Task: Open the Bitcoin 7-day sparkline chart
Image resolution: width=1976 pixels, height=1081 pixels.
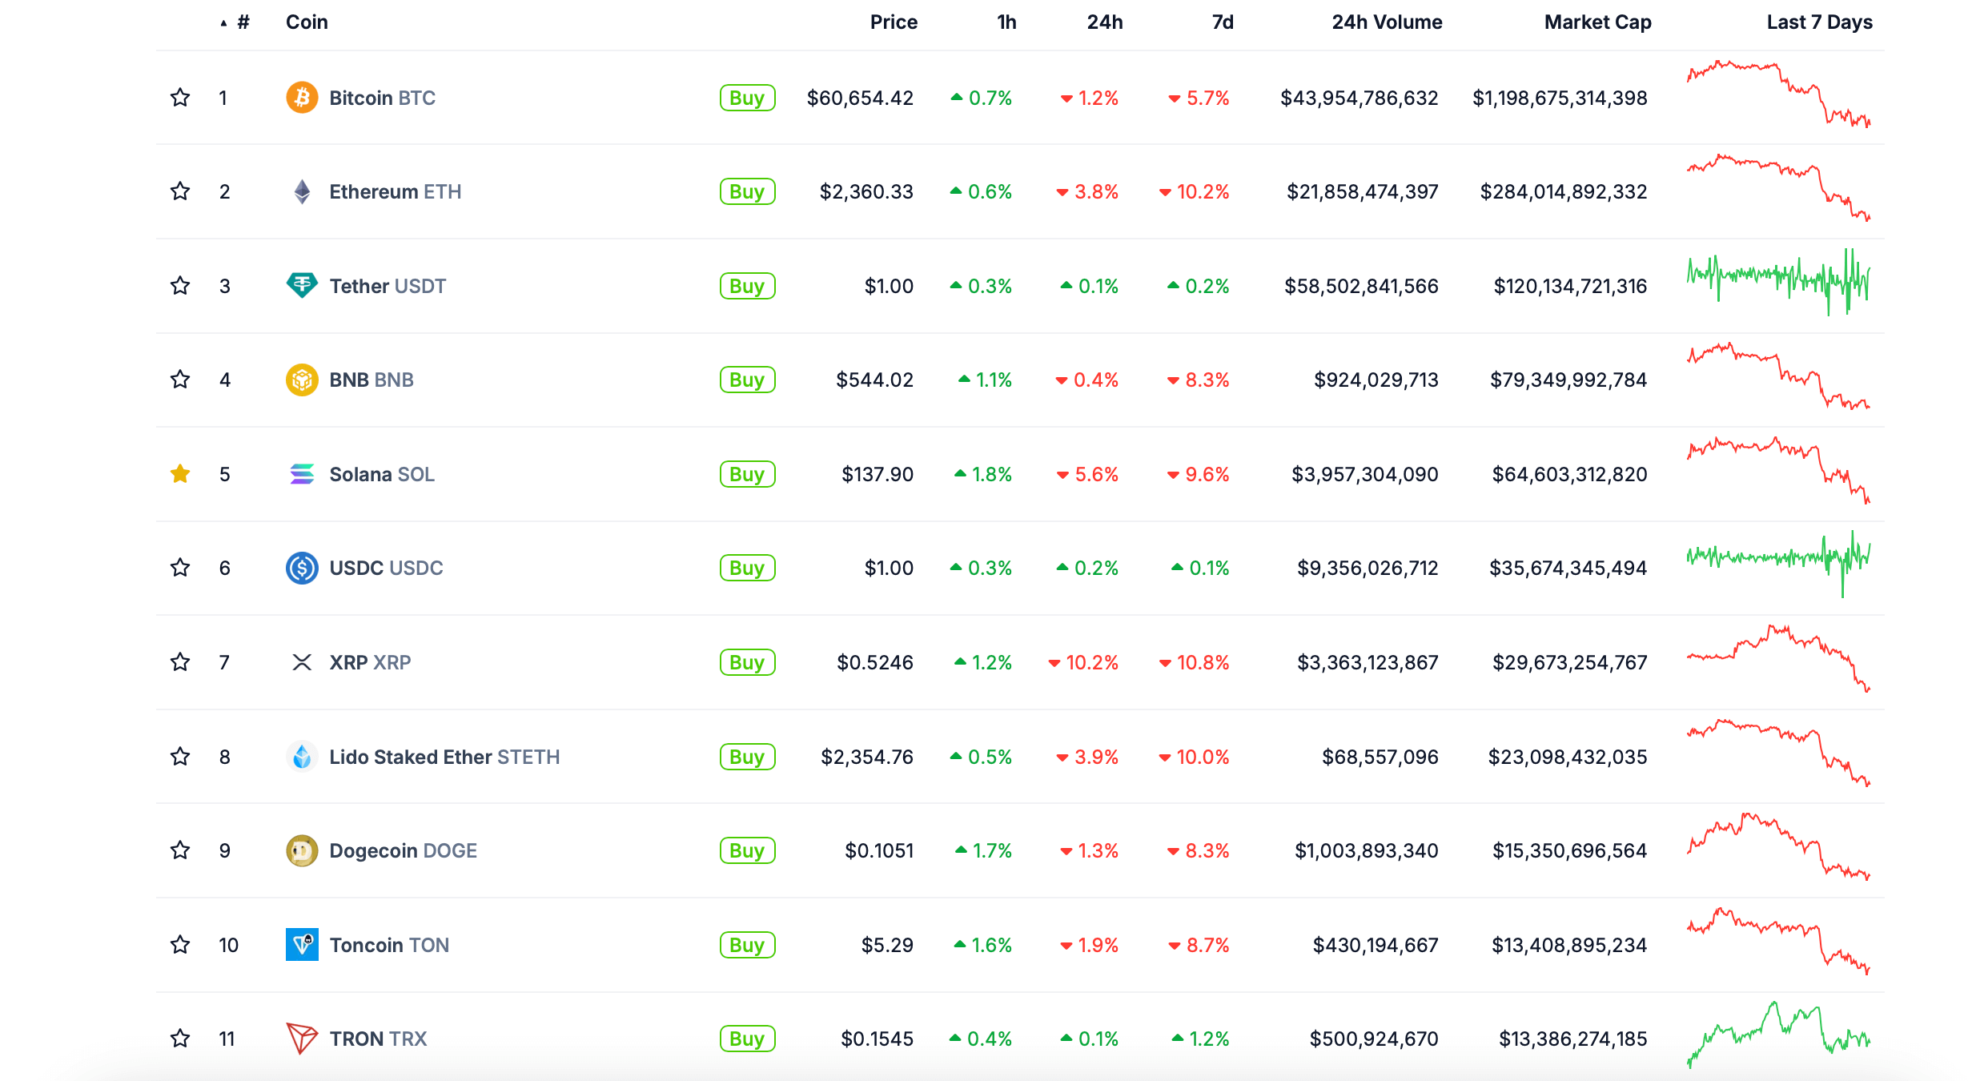Action: click(1778, 94)
